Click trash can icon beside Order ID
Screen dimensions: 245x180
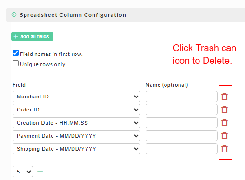click(225, 110)
